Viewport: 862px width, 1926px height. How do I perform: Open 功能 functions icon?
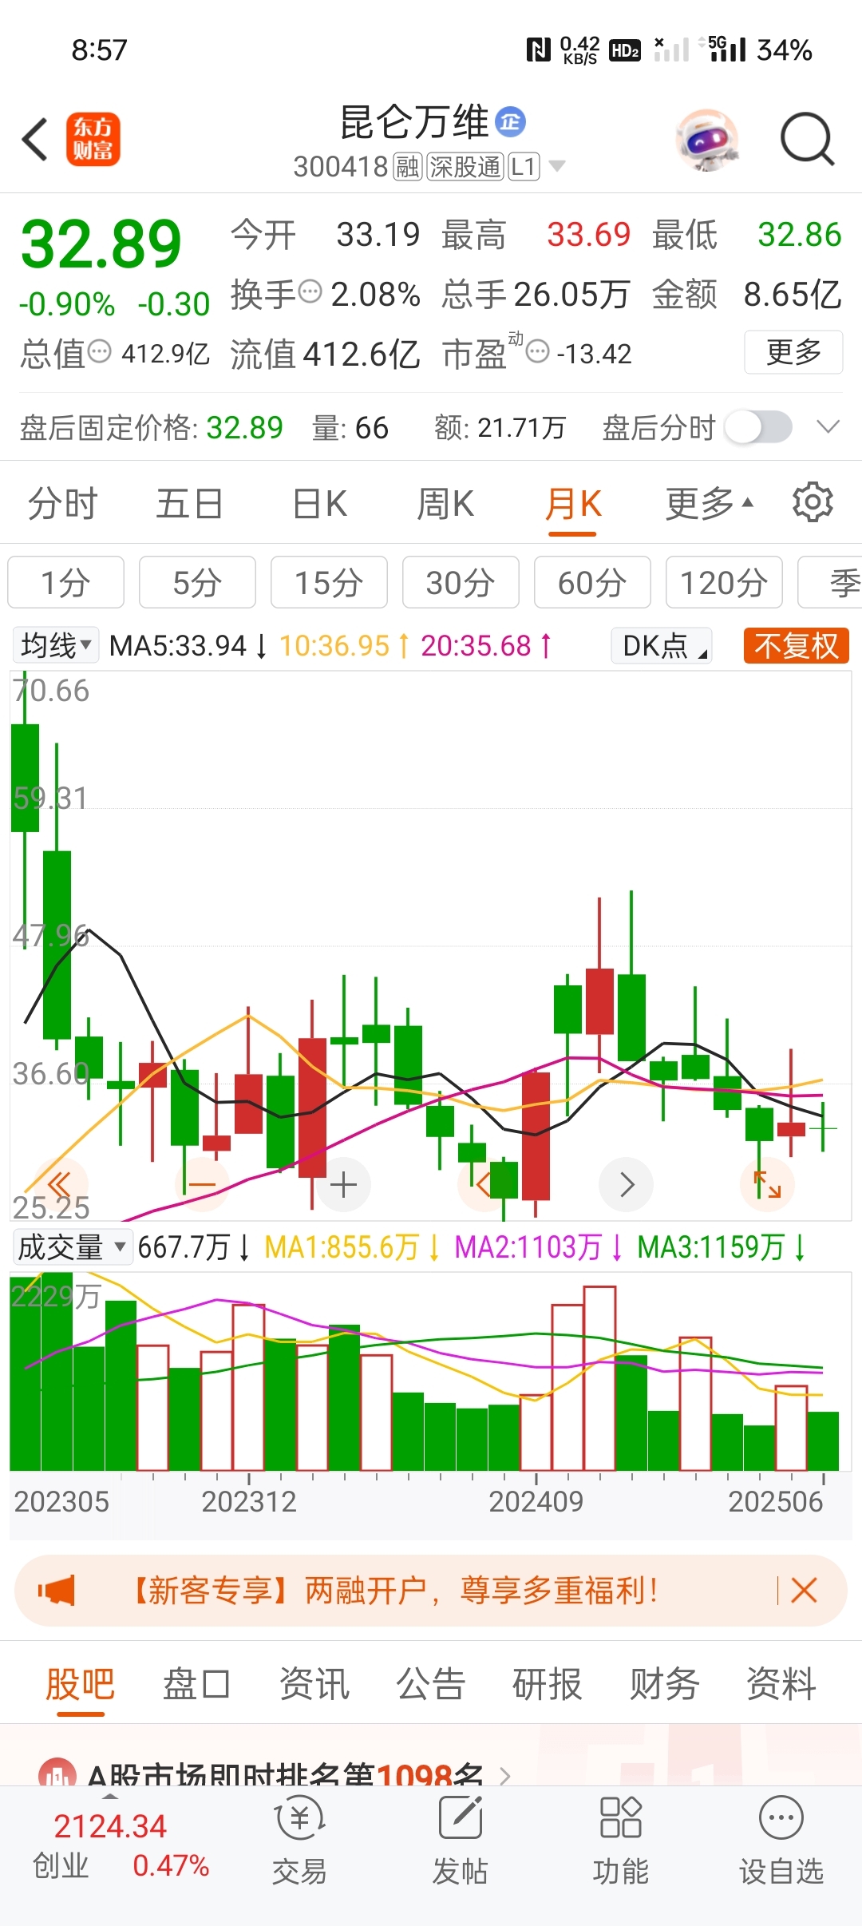click(620, 1841)
